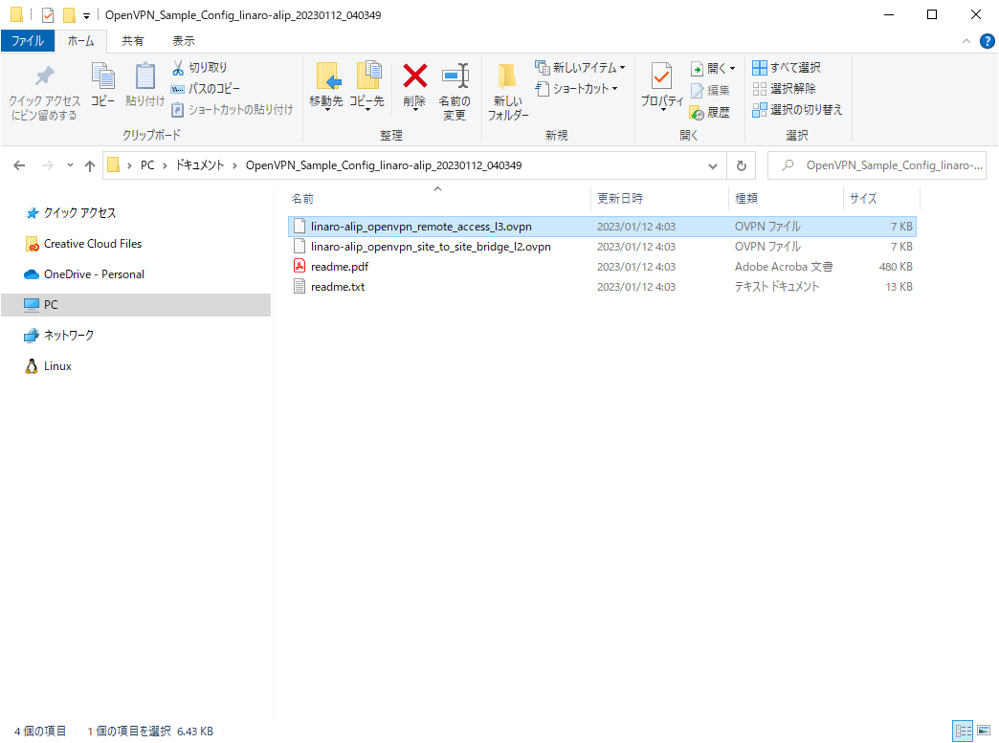Click the Refresh button beside address bar
The height and width of the screenshot is (743, 999).
741,165
